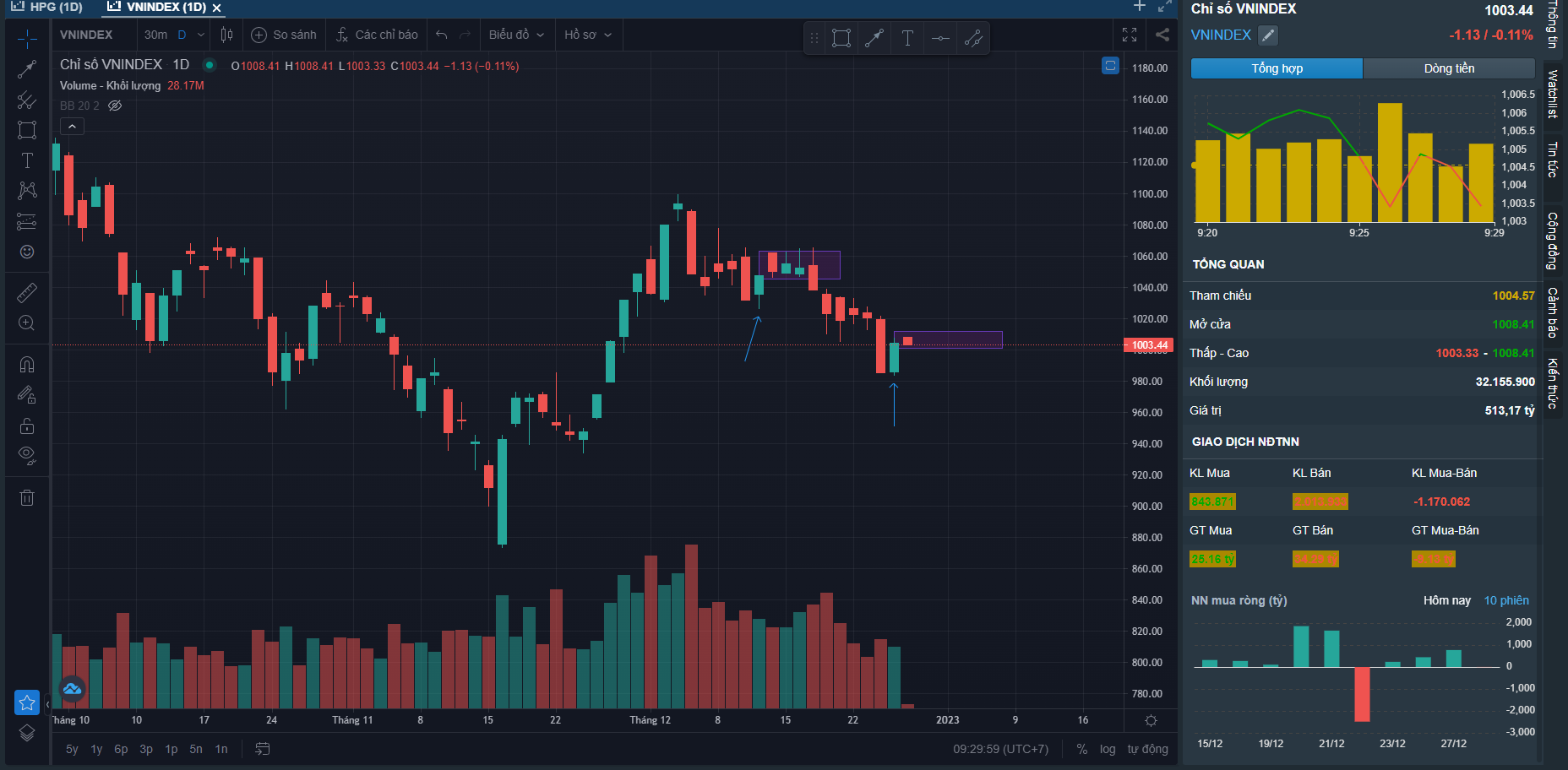Select the ruler measure tool
Image resolution: width=1568 pixels, height=770 pixels.
[27, 293]
